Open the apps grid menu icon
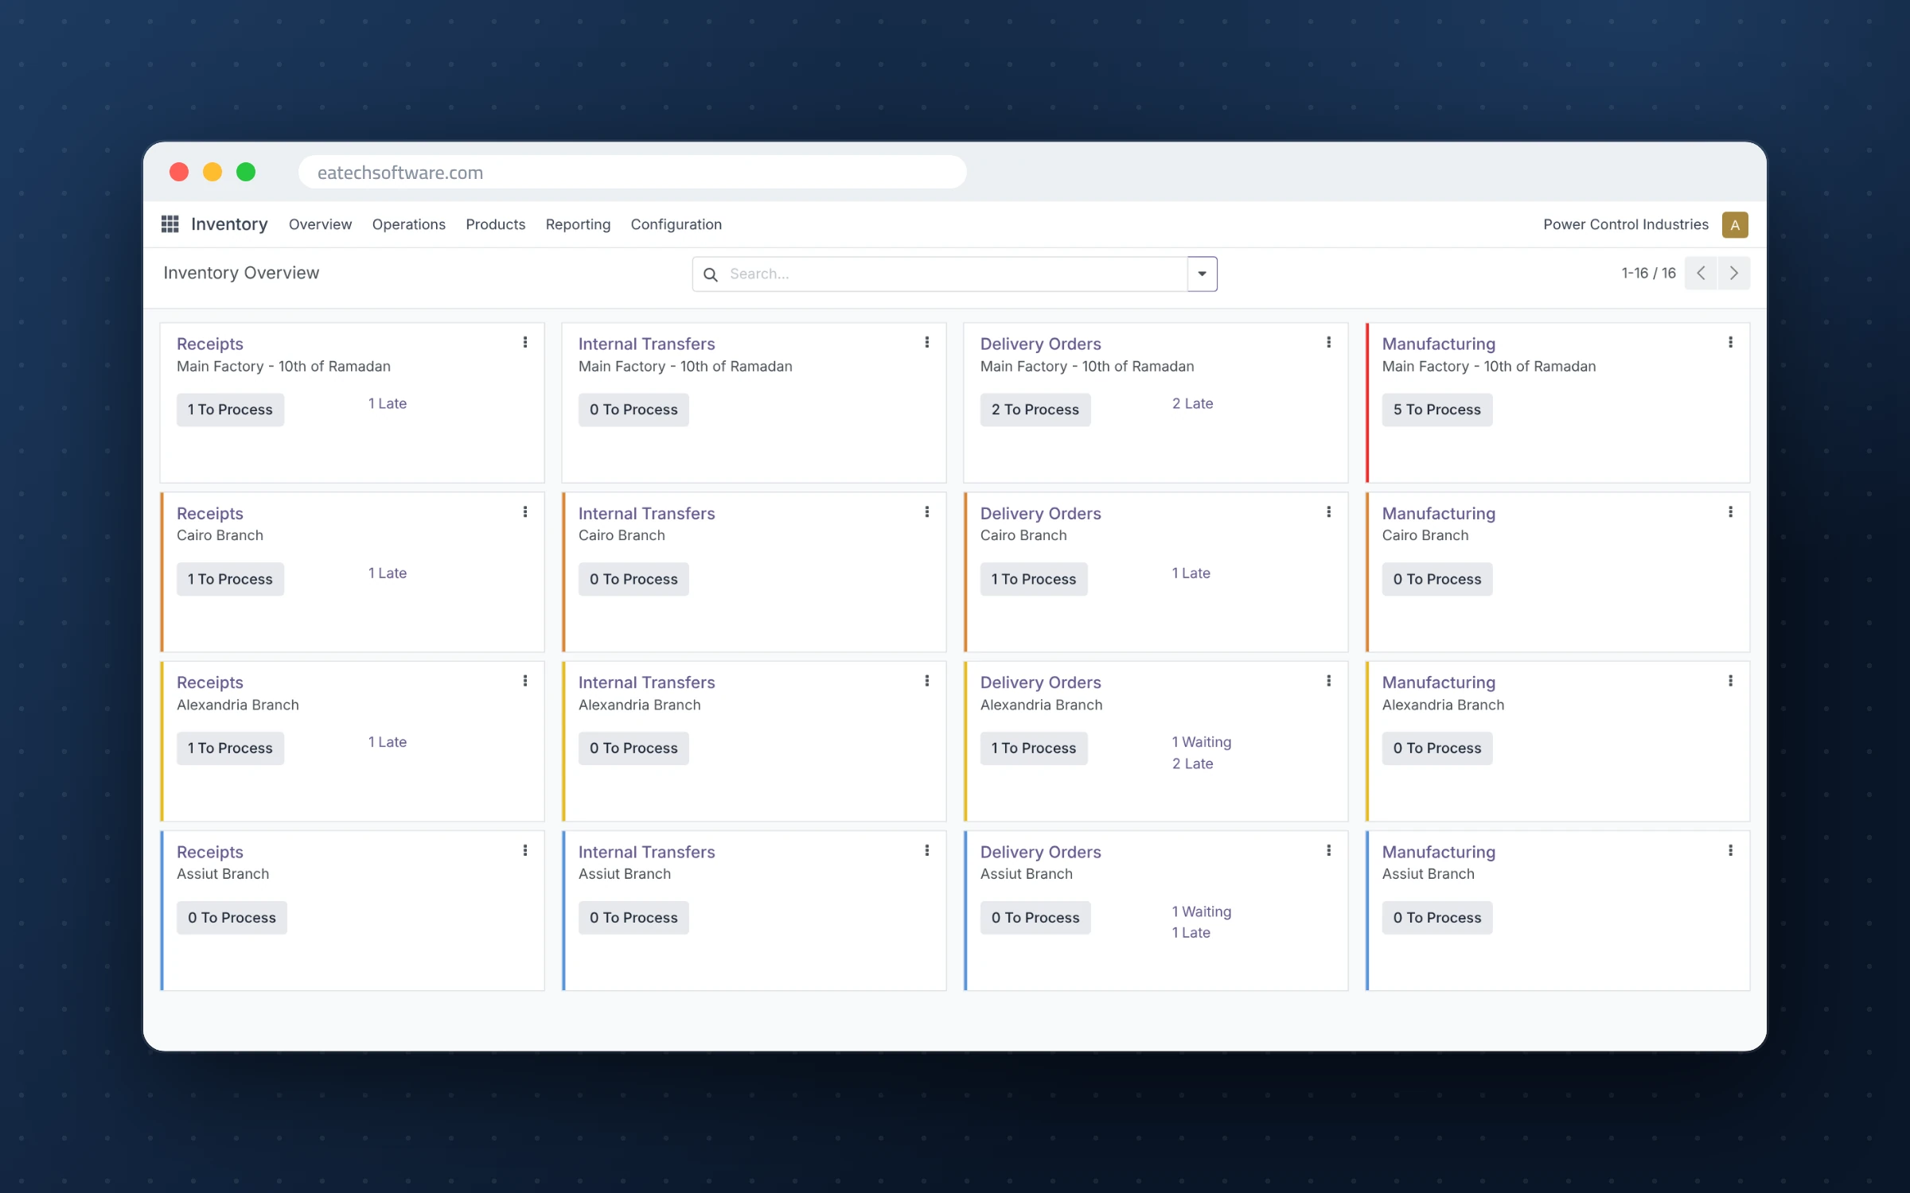1910x1193 pixels. click(x=170, y=224)
